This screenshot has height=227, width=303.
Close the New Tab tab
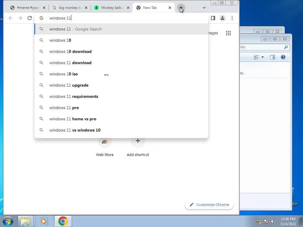(170, 8)
